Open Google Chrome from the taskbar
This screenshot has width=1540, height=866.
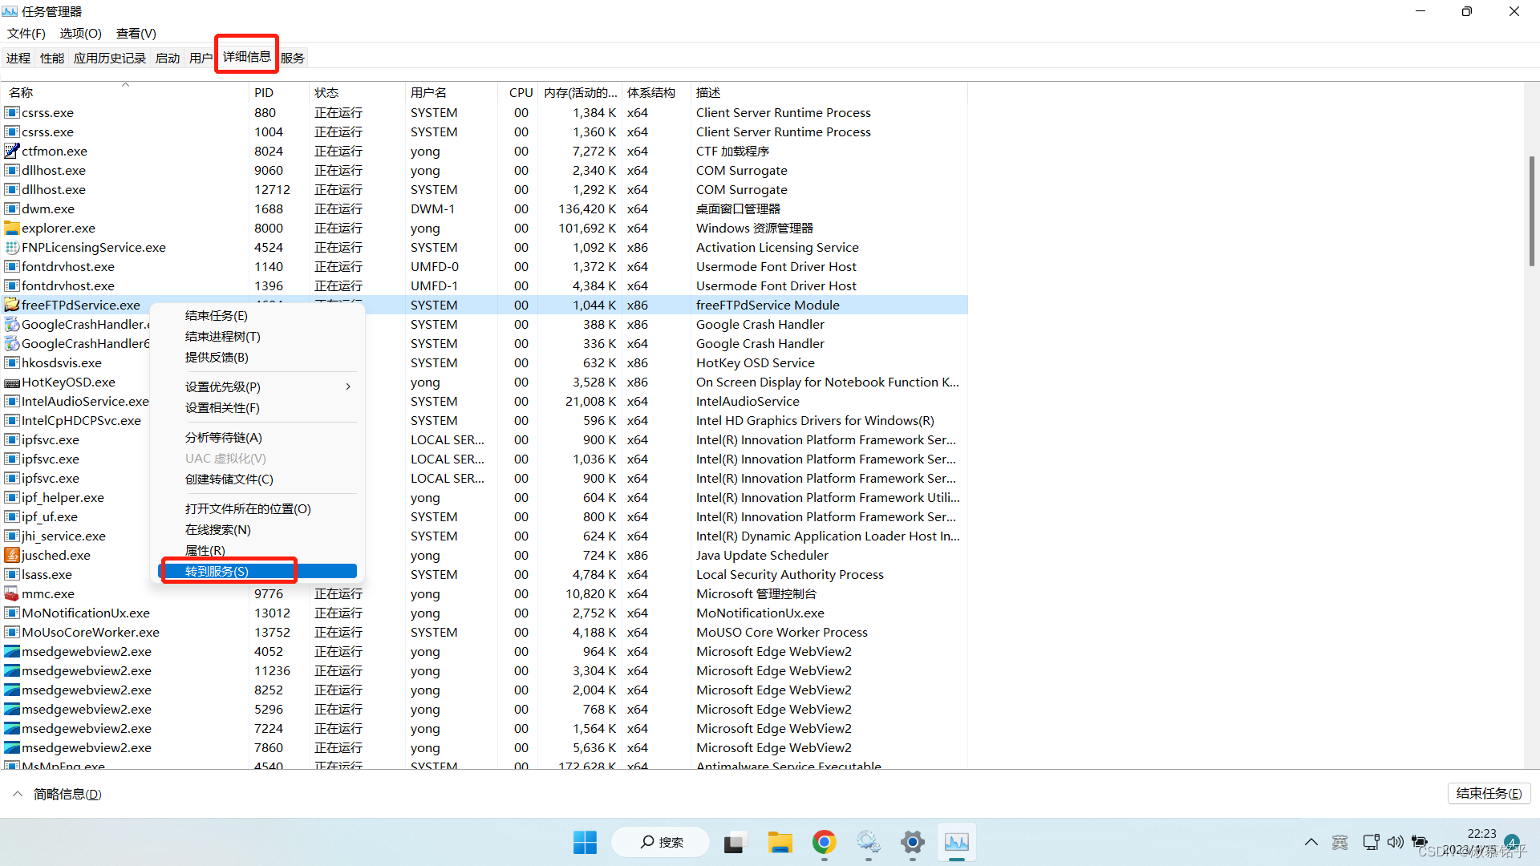(x=824, y=842)
